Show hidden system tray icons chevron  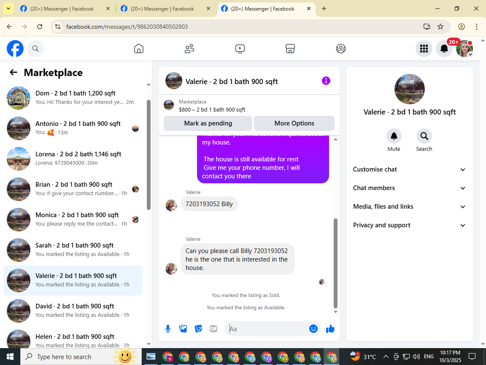[386, 357]
